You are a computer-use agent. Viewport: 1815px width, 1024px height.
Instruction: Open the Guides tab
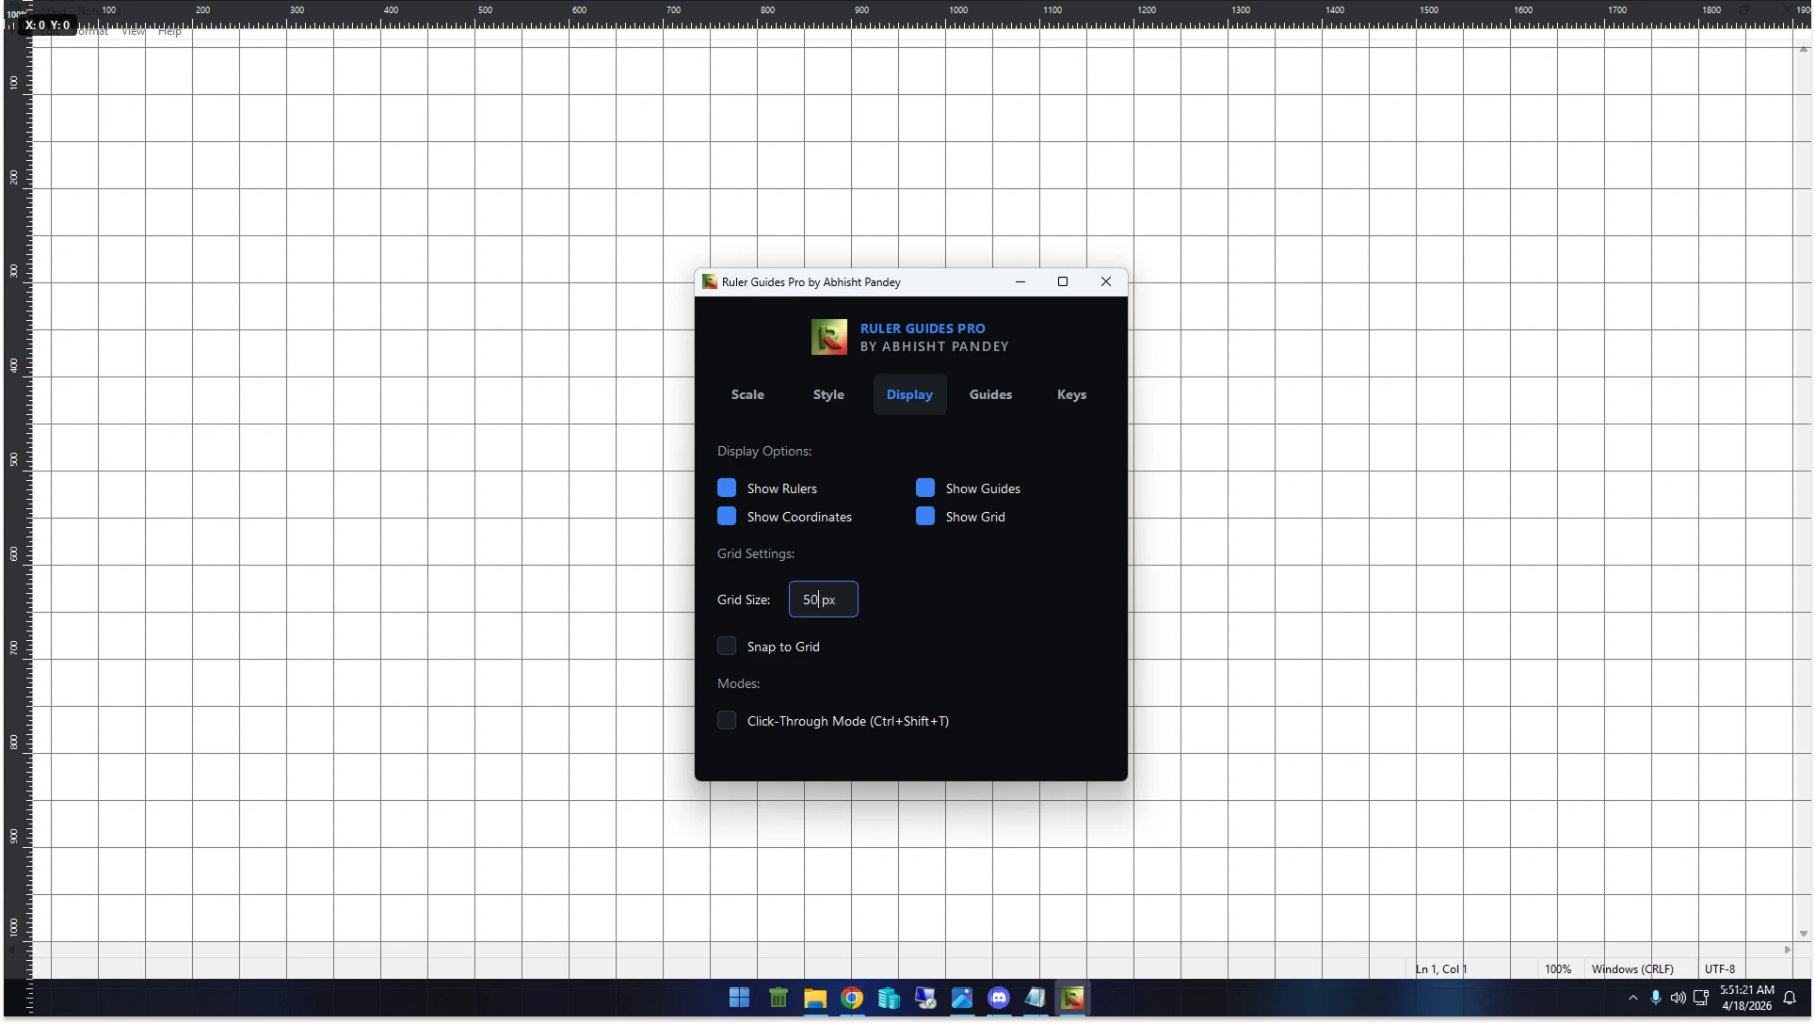tap(990, 394)
